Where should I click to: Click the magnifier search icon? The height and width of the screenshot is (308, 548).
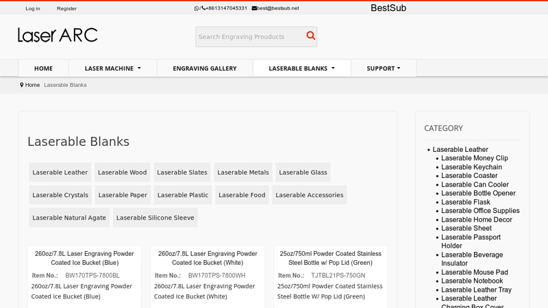tap(310, 36)
